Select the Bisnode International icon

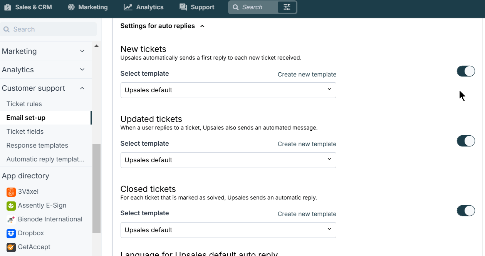(x=11, y=219)
